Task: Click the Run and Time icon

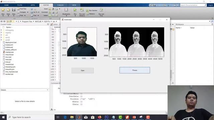Action: pos(101,10)
